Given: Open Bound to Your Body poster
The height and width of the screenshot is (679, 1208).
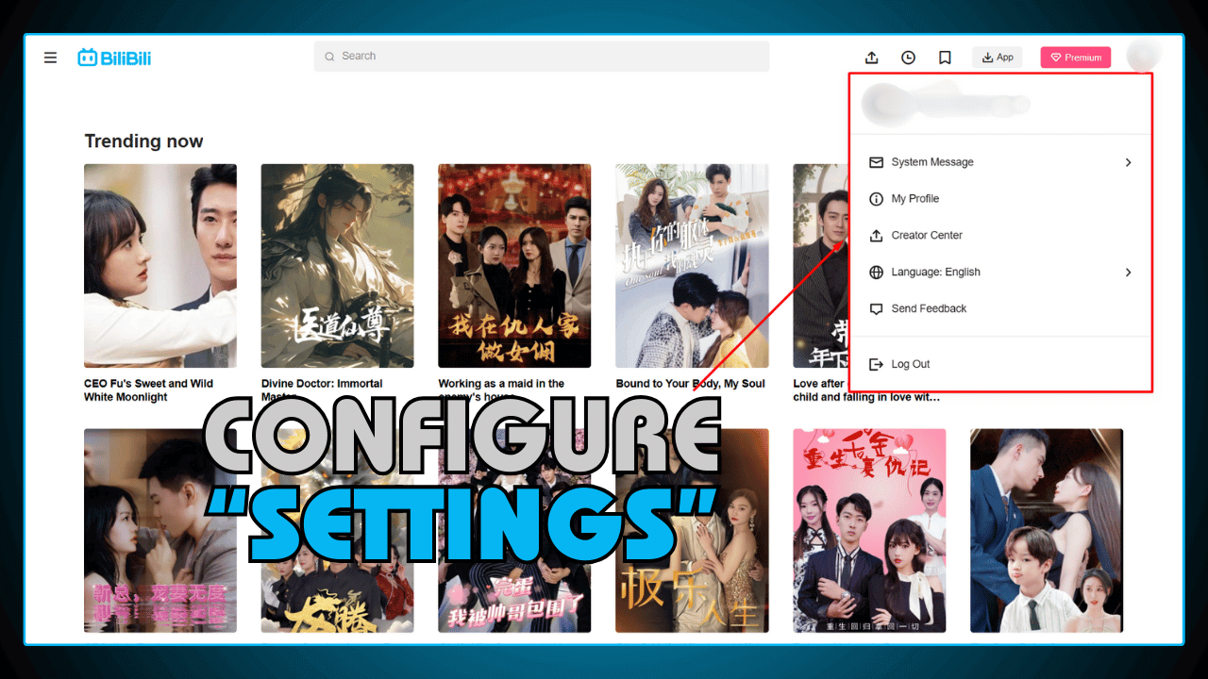Looking at the screenshot, I should point(692,266).
